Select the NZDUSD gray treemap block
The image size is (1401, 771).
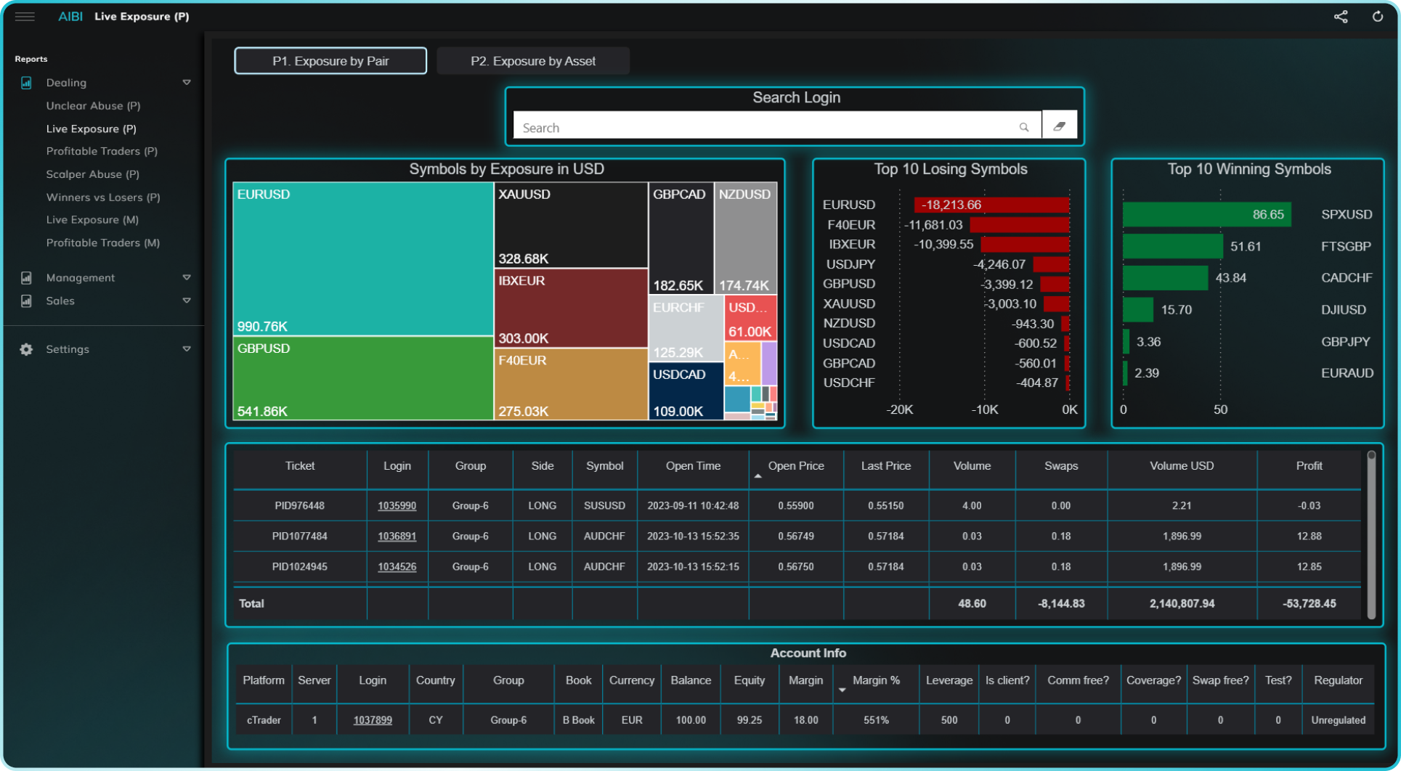click(x=745, y=238)
